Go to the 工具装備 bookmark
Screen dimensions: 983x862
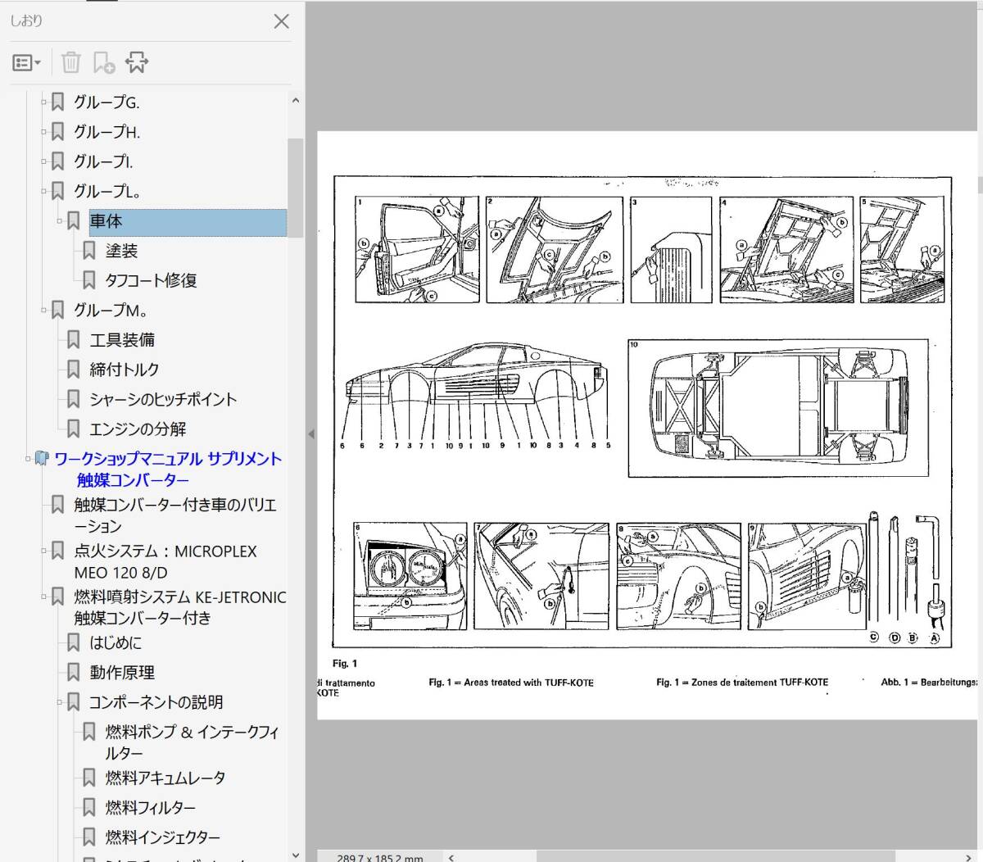pyautogui.click(x=122, y=340)
